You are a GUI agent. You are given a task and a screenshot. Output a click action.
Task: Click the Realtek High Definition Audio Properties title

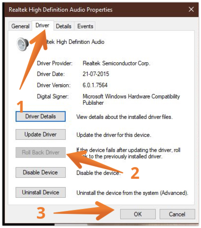[60, 10]
